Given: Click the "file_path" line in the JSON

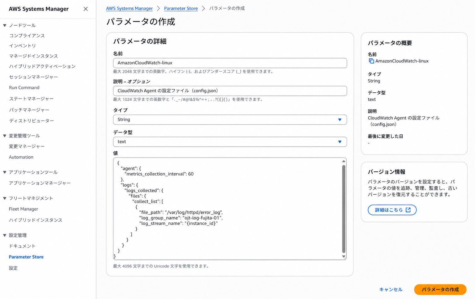Looking at the screenshot, I should click(181, 213).
